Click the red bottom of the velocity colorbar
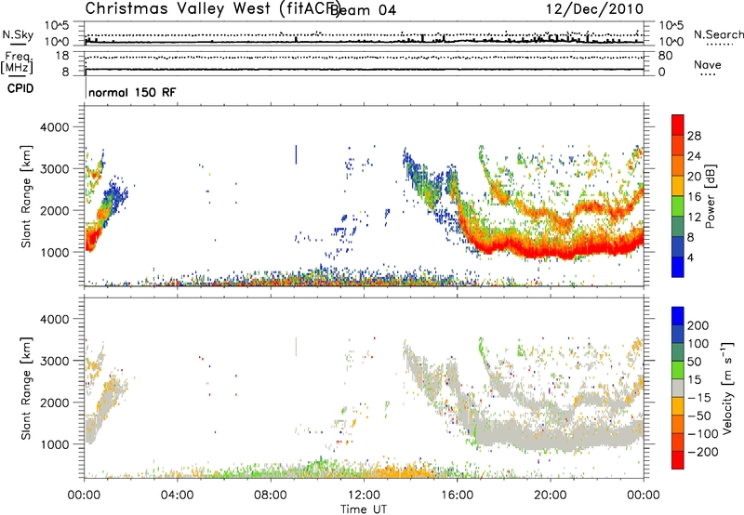 click(678, 460)
